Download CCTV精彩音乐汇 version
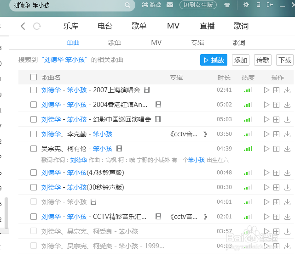Screen dimensions: 295x257 [x=287, y=217]
